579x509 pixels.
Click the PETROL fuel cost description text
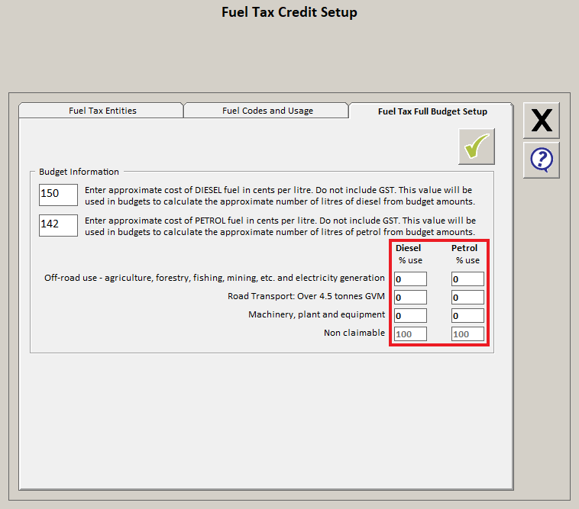click(280, 226)
